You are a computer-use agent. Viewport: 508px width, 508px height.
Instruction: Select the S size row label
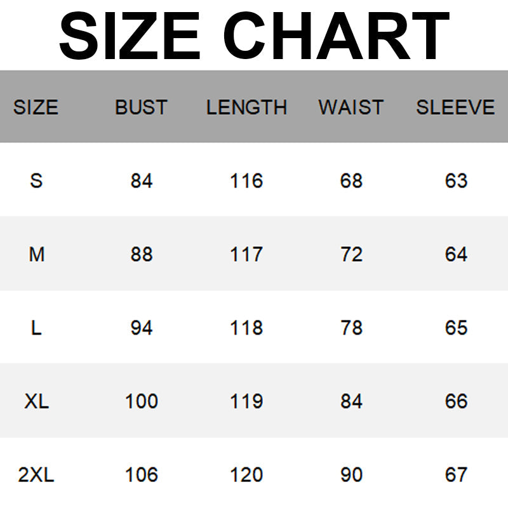36,181
